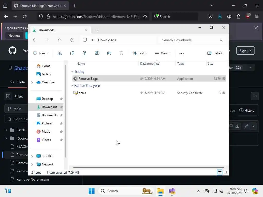Click the Share icon in Explorer toolbar

point(109,53)
